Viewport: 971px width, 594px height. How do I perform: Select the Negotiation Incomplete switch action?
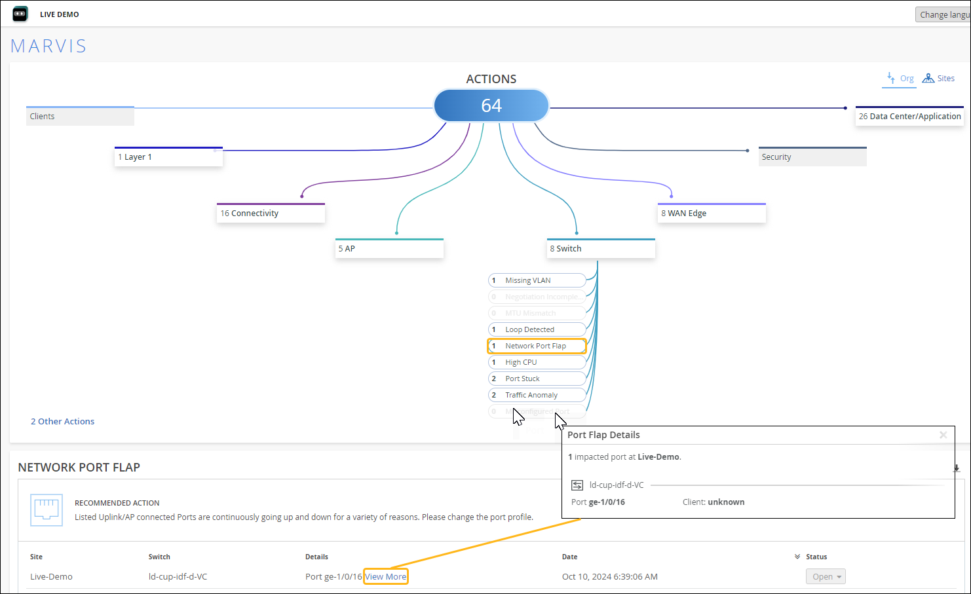[537, 297]
